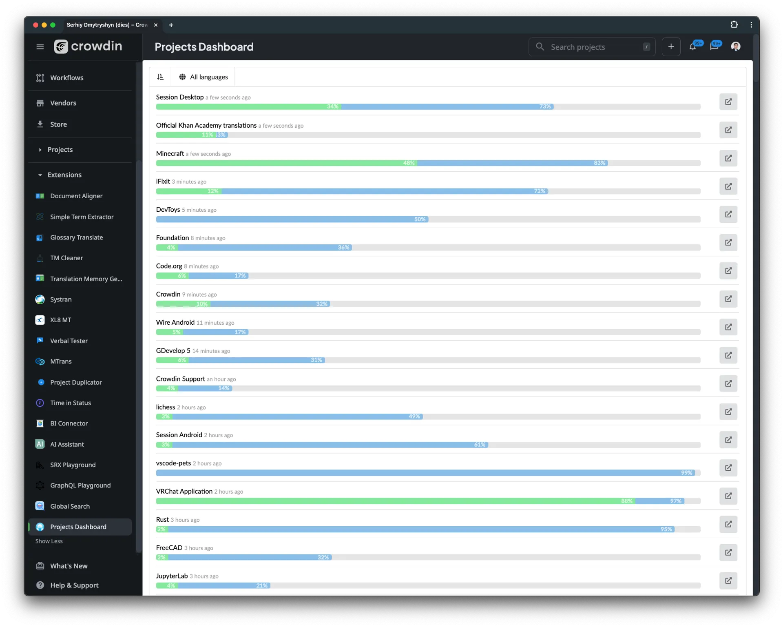783x627 pixels.
Task: Click What's New sidebar link
Action: point(69,565)
